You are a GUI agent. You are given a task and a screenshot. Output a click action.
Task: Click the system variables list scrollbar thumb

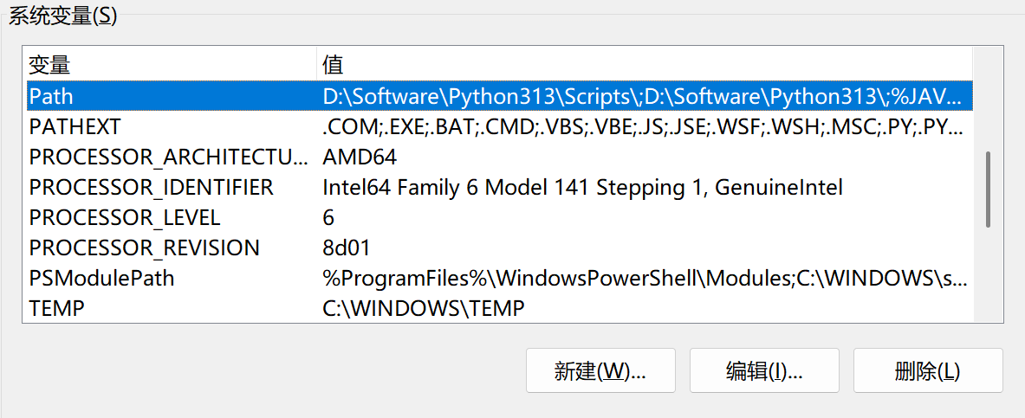coord(988,190)
